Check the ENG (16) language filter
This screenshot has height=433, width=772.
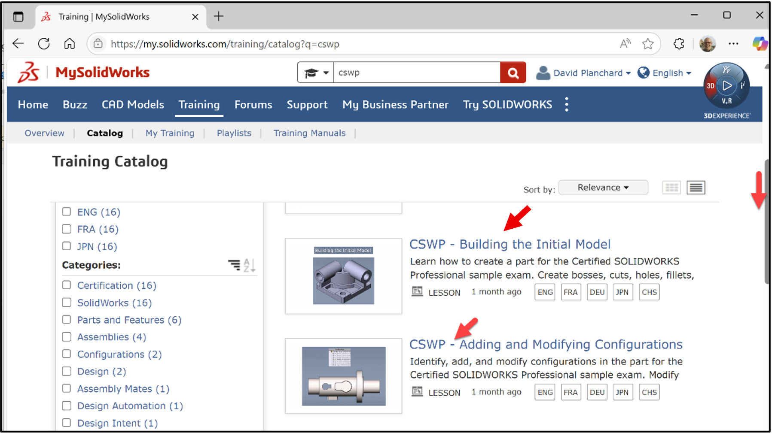click(67, 212)
